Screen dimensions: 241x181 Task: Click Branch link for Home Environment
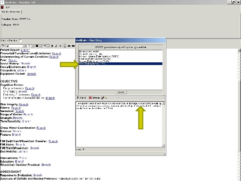click(31, 67)
